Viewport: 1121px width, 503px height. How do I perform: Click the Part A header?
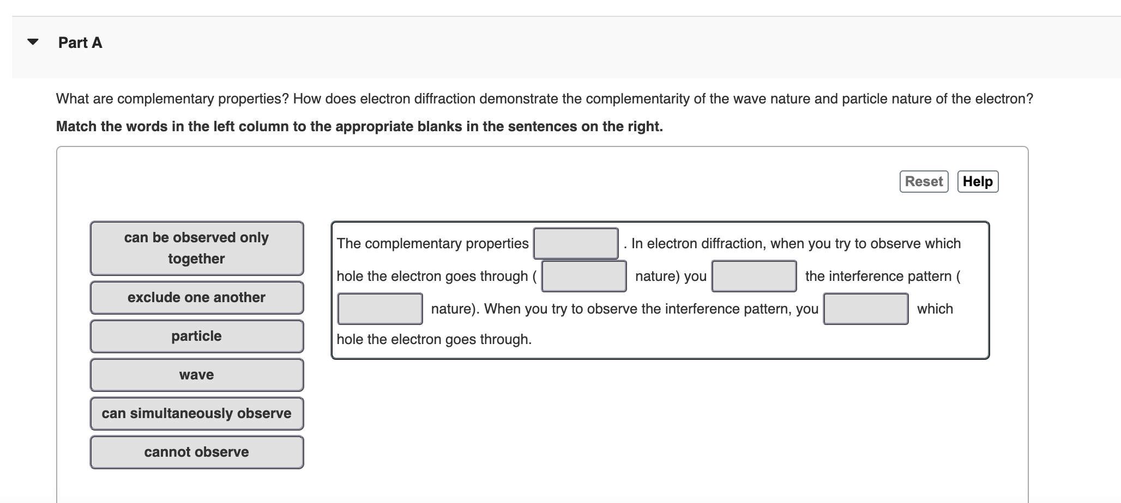(80, 42)
